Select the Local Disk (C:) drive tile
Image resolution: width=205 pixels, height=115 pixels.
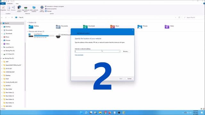point(41,35)
